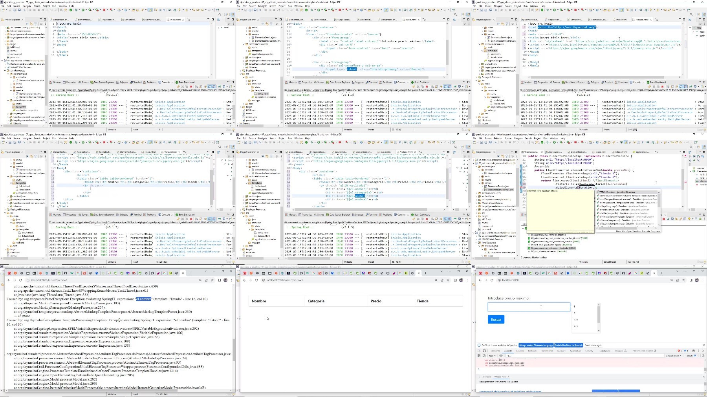Run button in the ElementosServiceImpl.java Eclipse window

tap(555, 142)
